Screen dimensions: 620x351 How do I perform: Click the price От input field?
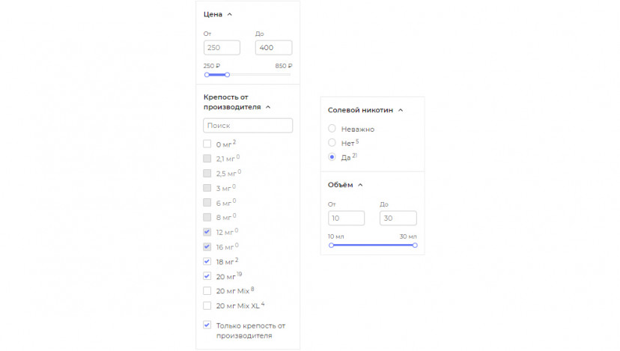pyautogui.click(x=222, y=47)
